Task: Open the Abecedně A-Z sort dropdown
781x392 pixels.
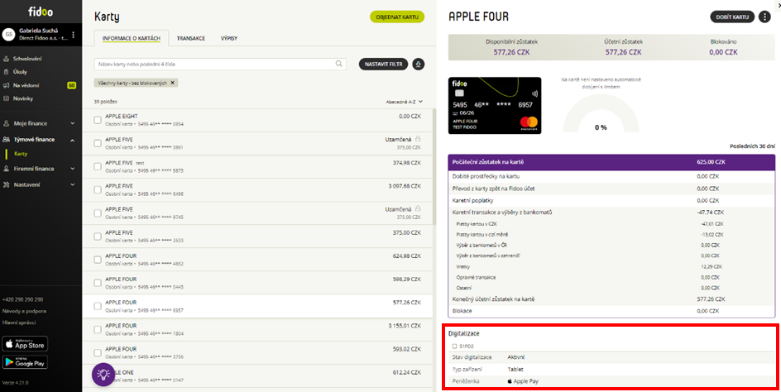Action: tap(404, 102)
